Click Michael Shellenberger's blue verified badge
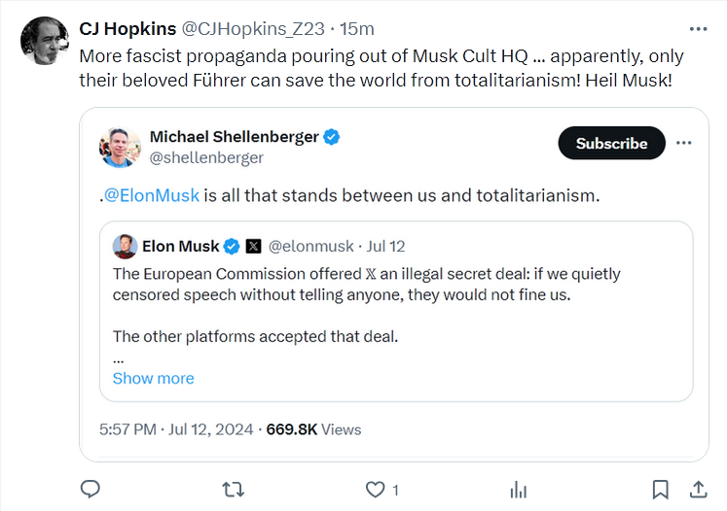 332,137
